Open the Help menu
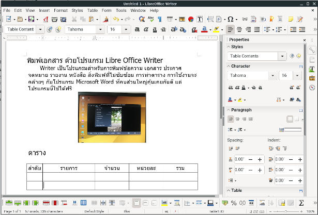Screen dimensions: 318x215 point(154,10)
